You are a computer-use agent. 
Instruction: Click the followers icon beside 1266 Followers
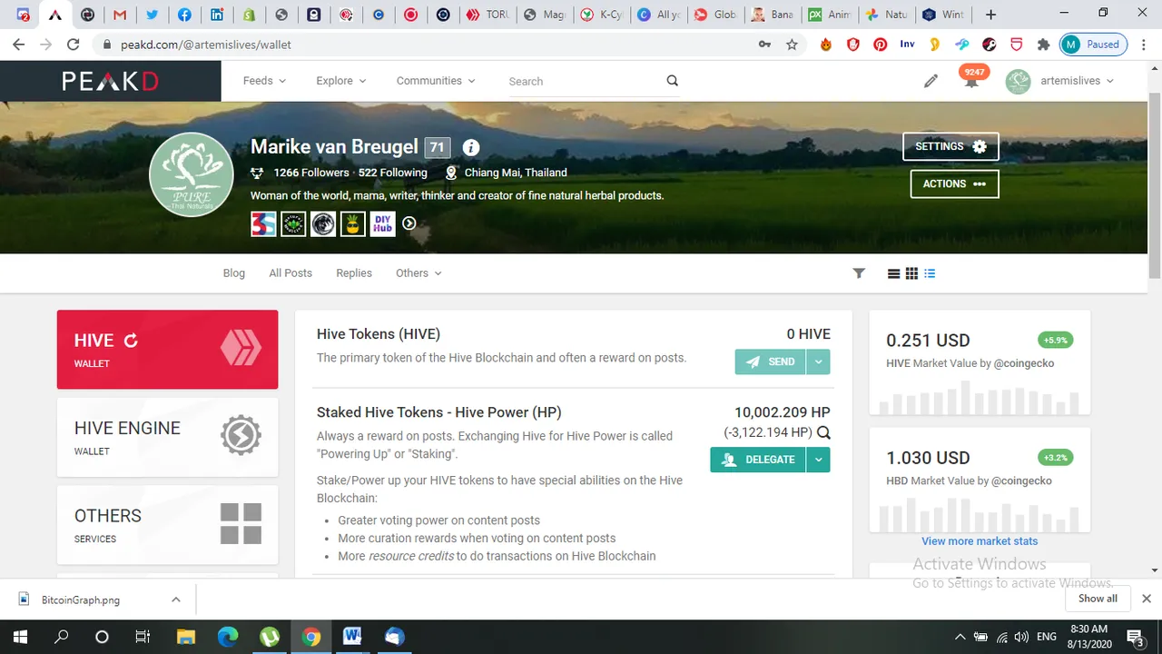pyautogui.click(x=257, y=173)
